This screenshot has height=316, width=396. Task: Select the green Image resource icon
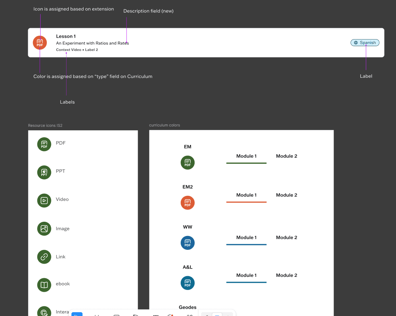44,229
